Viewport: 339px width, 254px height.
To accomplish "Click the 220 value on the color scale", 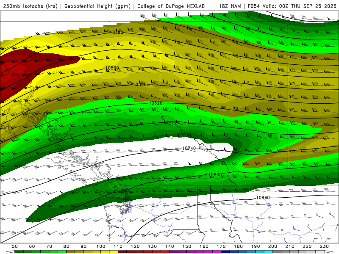I will click(x=307, y=246).
